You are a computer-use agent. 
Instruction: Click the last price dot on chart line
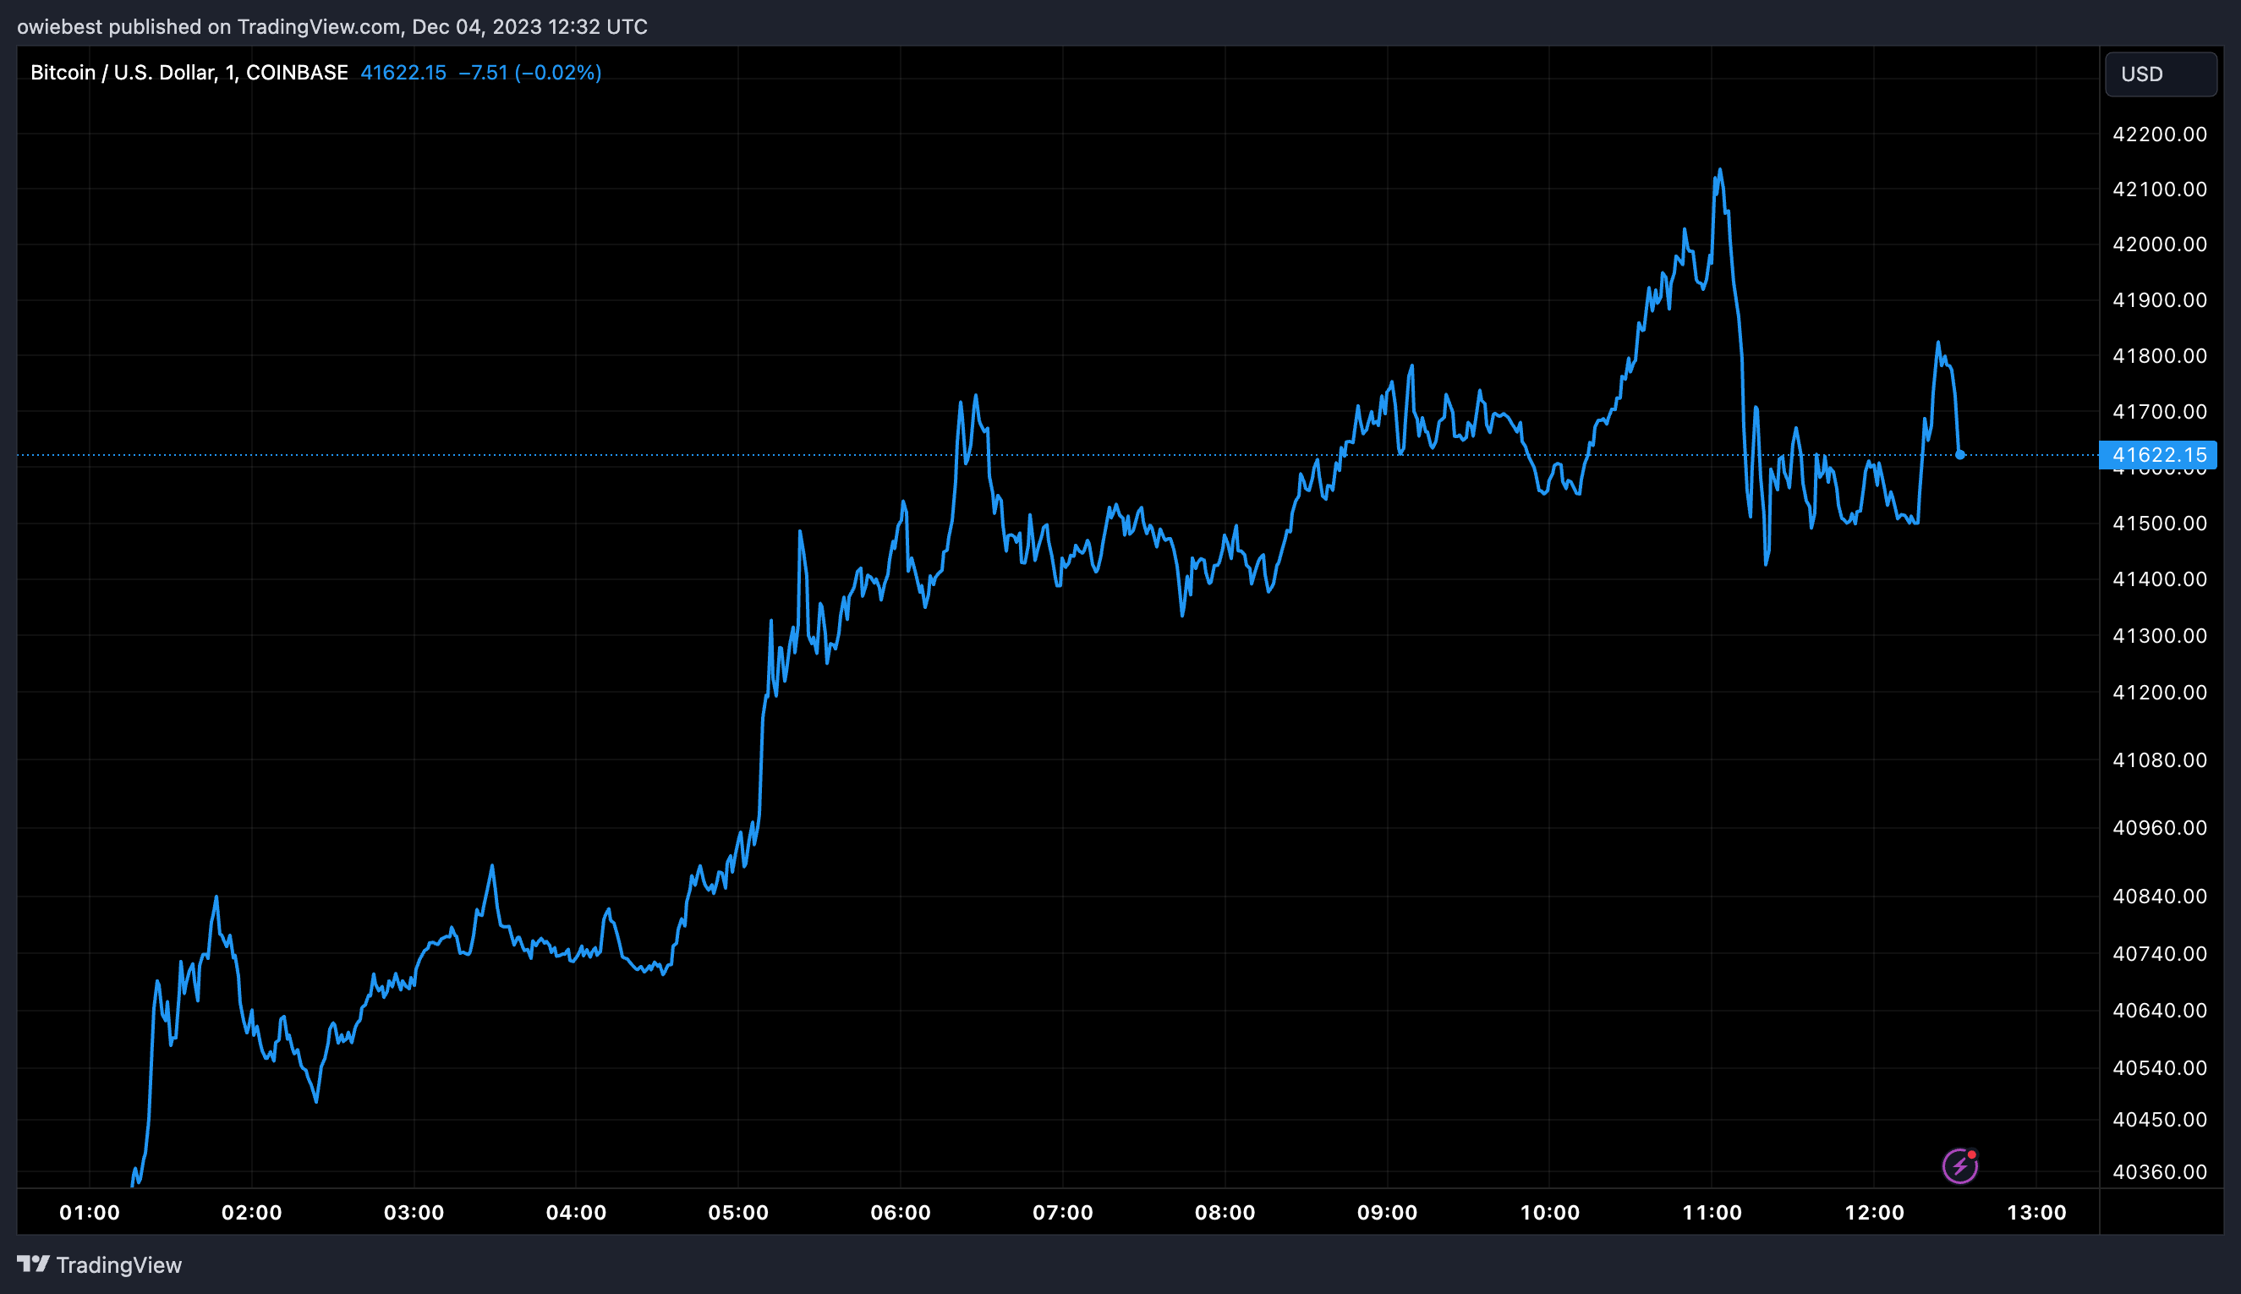pyautogui.click(x=1959, y=455)
